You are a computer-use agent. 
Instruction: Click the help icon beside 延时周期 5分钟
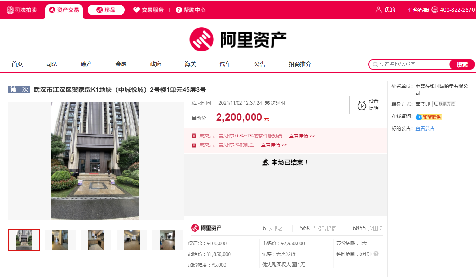coord(376,254)
